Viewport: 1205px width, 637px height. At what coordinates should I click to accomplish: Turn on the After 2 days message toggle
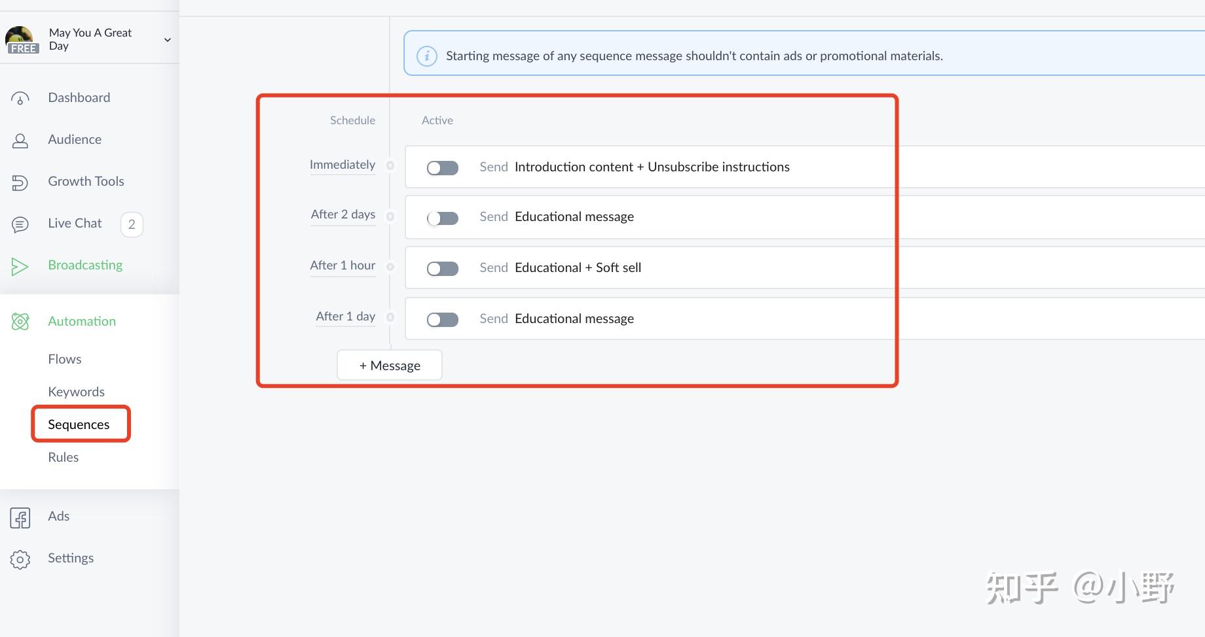(x=442, y=218)
